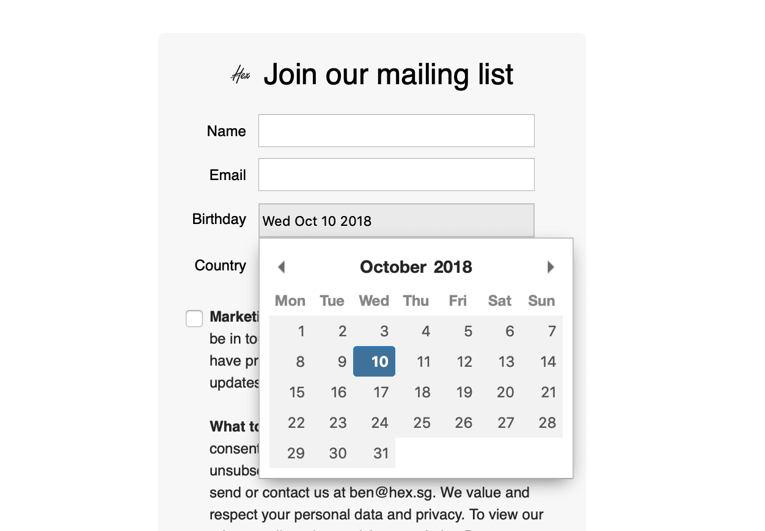This screenshot has width=765, height=531.
Task: Pick October 22 in the datepicker
Action: coord(290,422)
